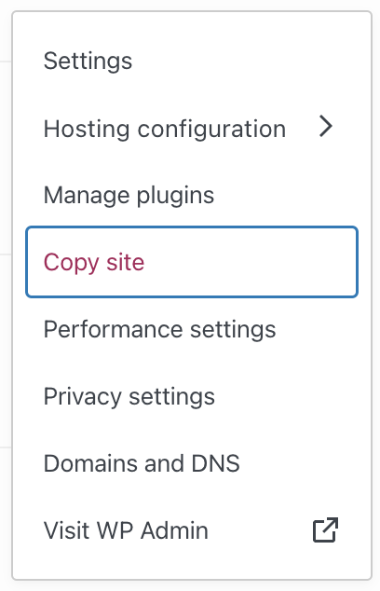Screen dimensions: 380x591
Task: Select the Hosting configuration menu entry
Action: (192, 128)
